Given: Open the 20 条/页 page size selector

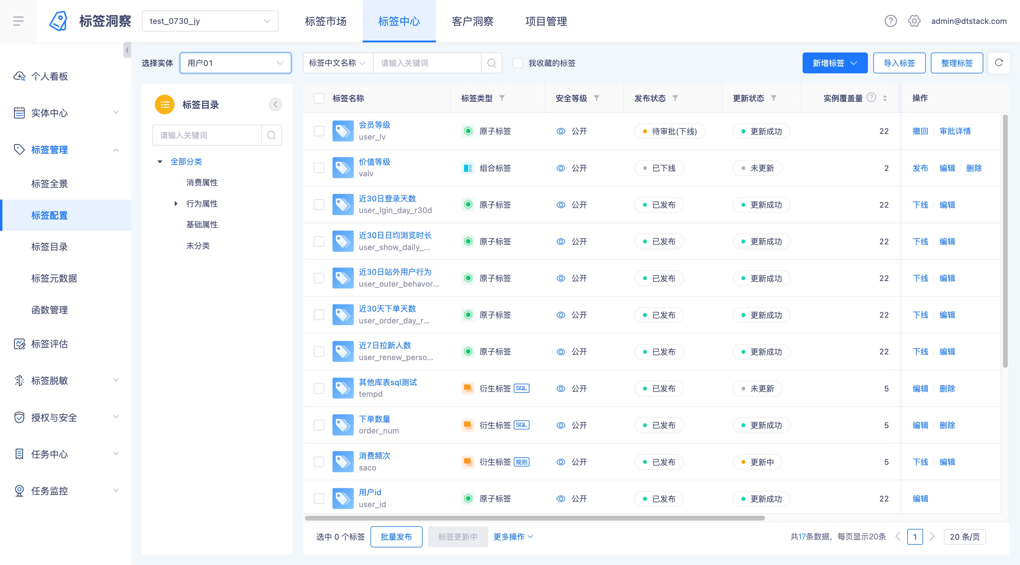Looking at the screenshot, I should point(964,536).
